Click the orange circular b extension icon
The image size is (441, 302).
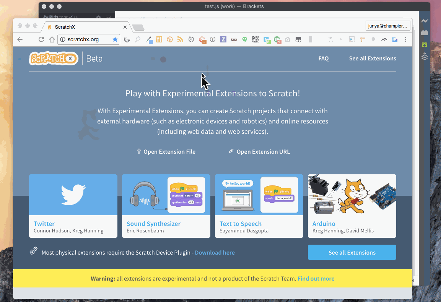(x=169, y=39)
